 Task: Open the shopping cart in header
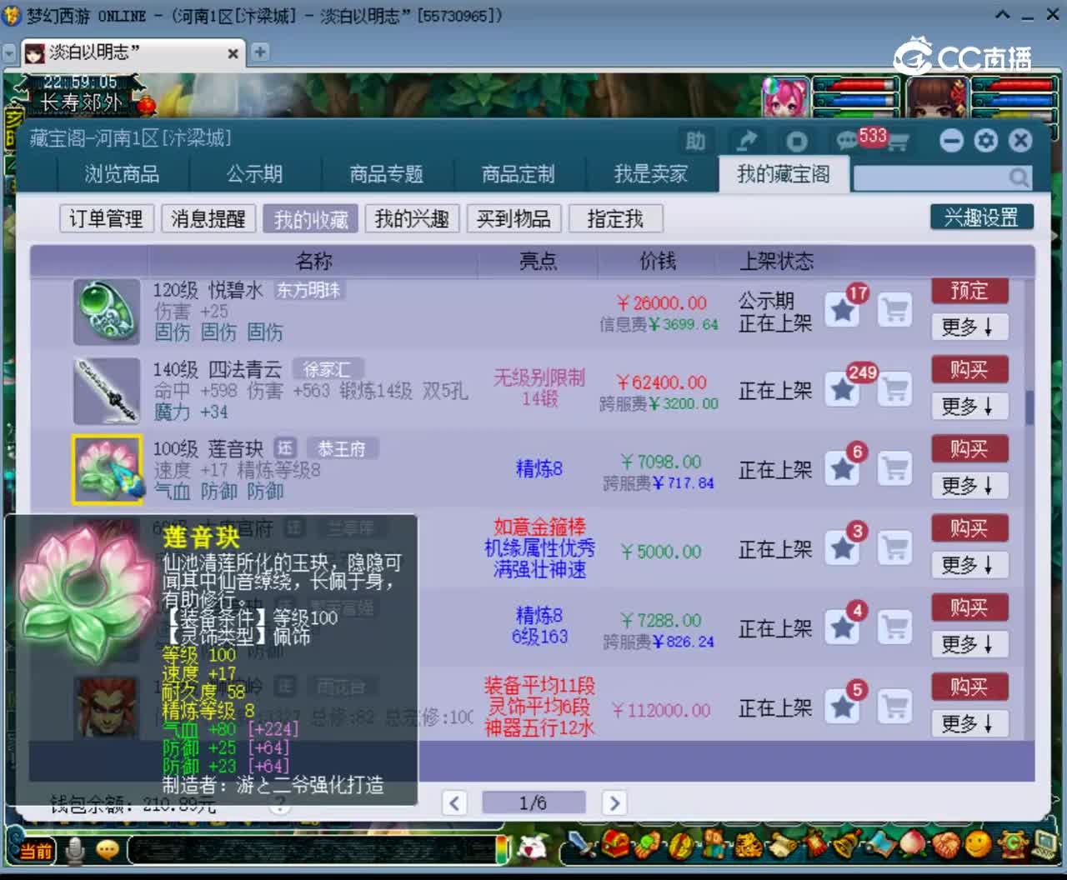897,142
